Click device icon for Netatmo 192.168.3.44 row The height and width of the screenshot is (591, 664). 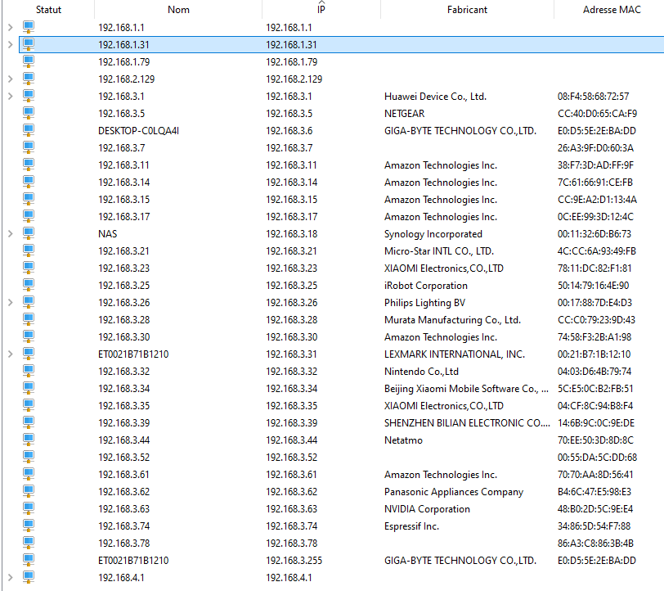(x=29, y=440)
